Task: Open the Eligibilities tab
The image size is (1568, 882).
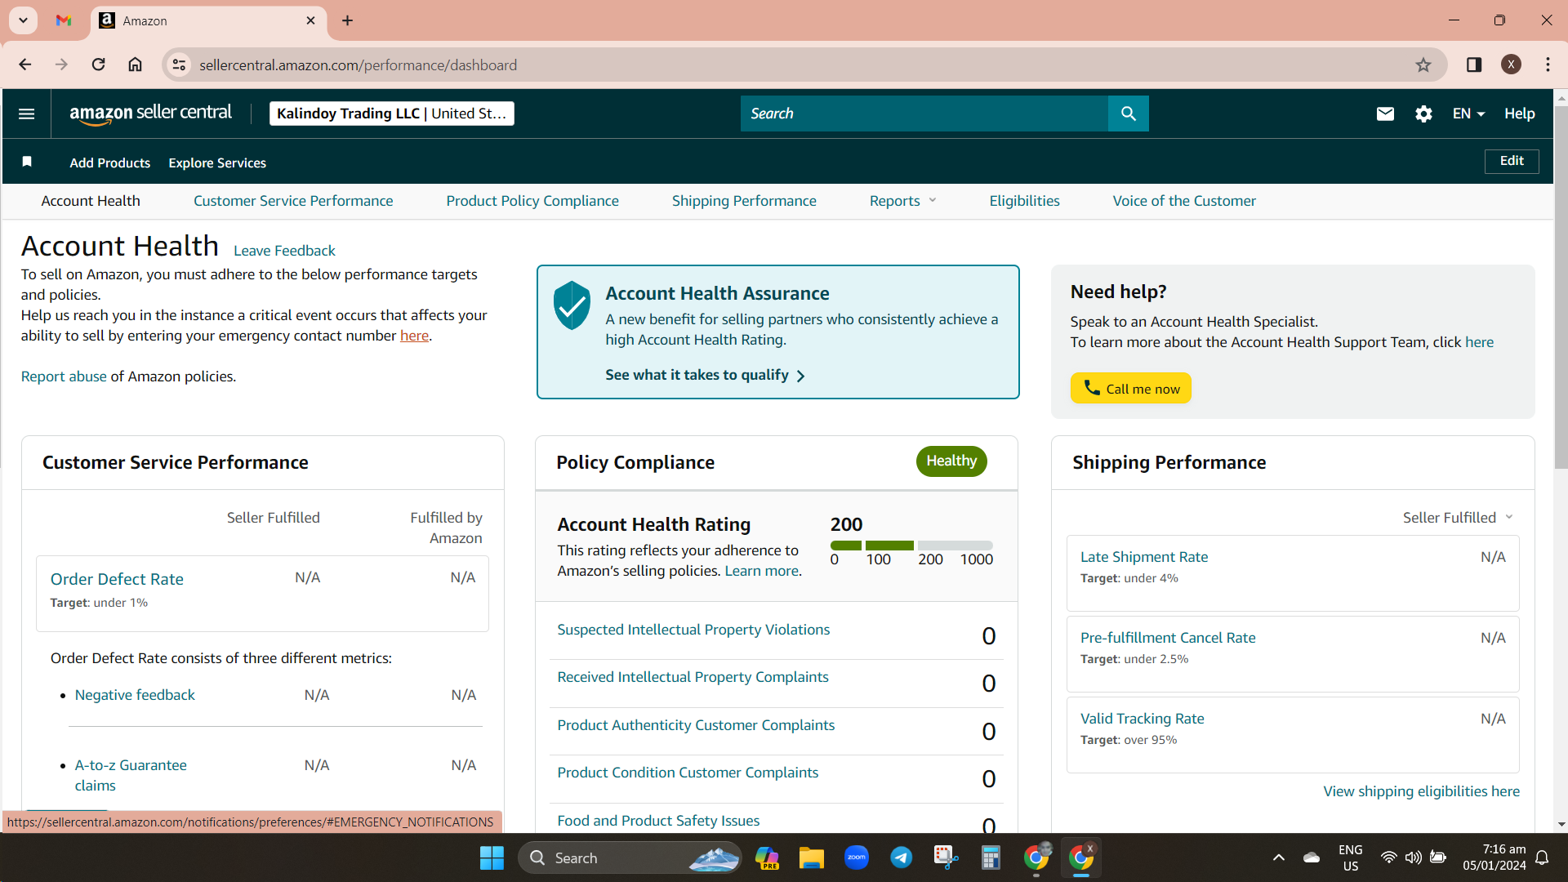Action: coord(1024,201)
